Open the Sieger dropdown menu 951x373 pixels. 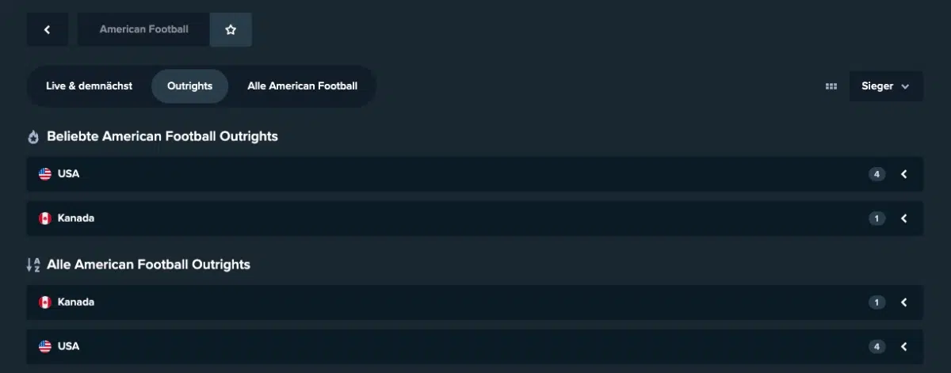[885, 86]
